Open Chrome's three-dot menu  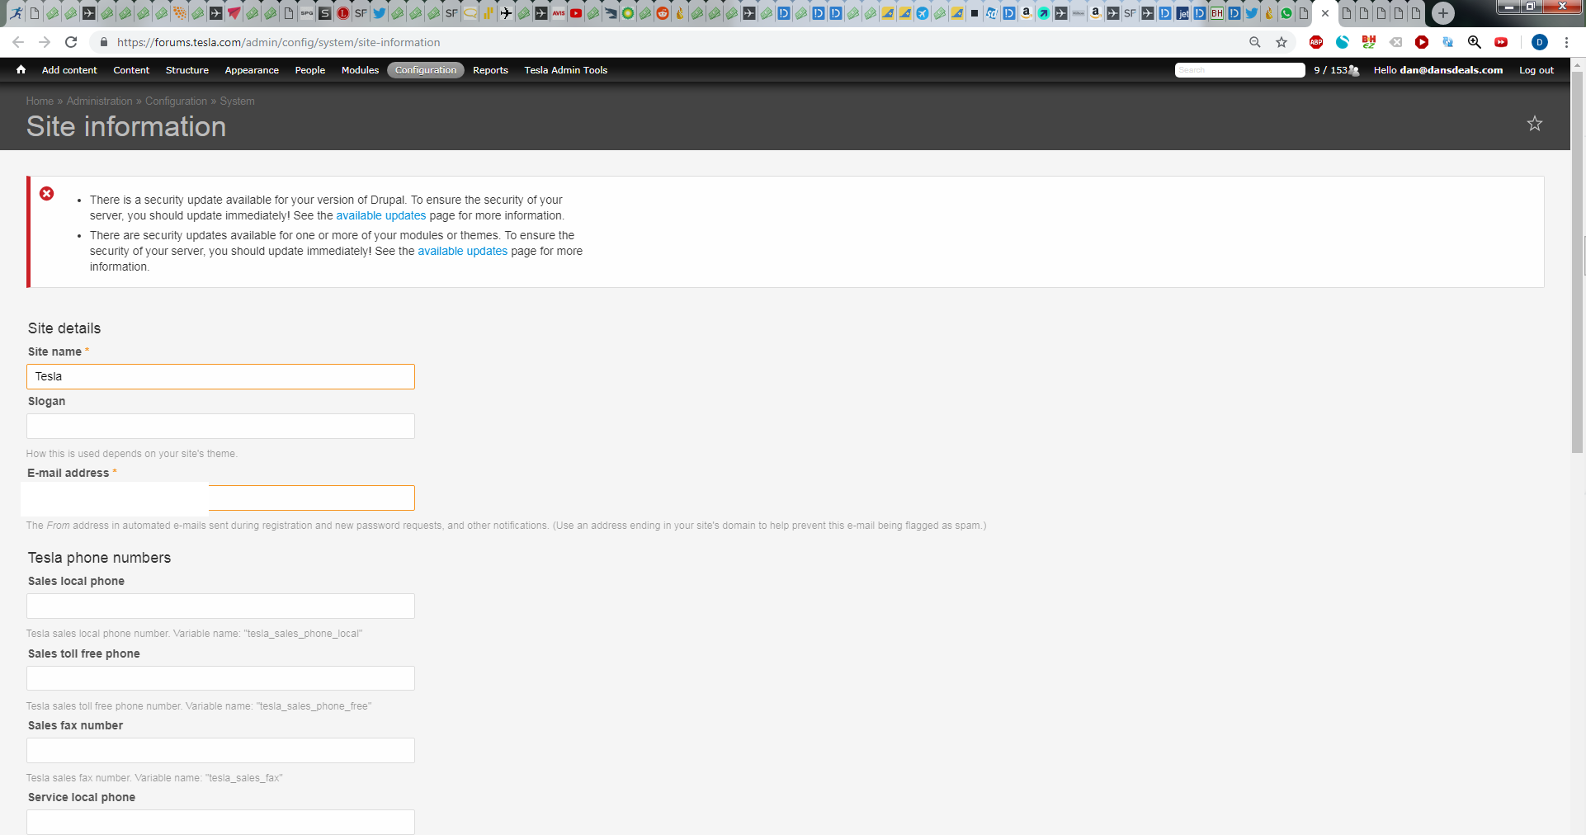pyautogui.click(x=1566, y=42)
